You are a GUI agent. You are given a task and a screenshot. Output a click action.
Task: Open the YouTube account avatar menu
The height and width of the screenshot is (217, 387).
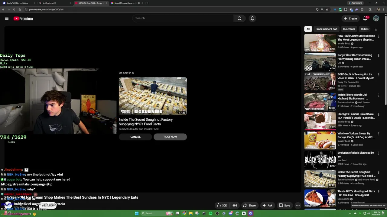pyautogui.click(x=376, y=18)
